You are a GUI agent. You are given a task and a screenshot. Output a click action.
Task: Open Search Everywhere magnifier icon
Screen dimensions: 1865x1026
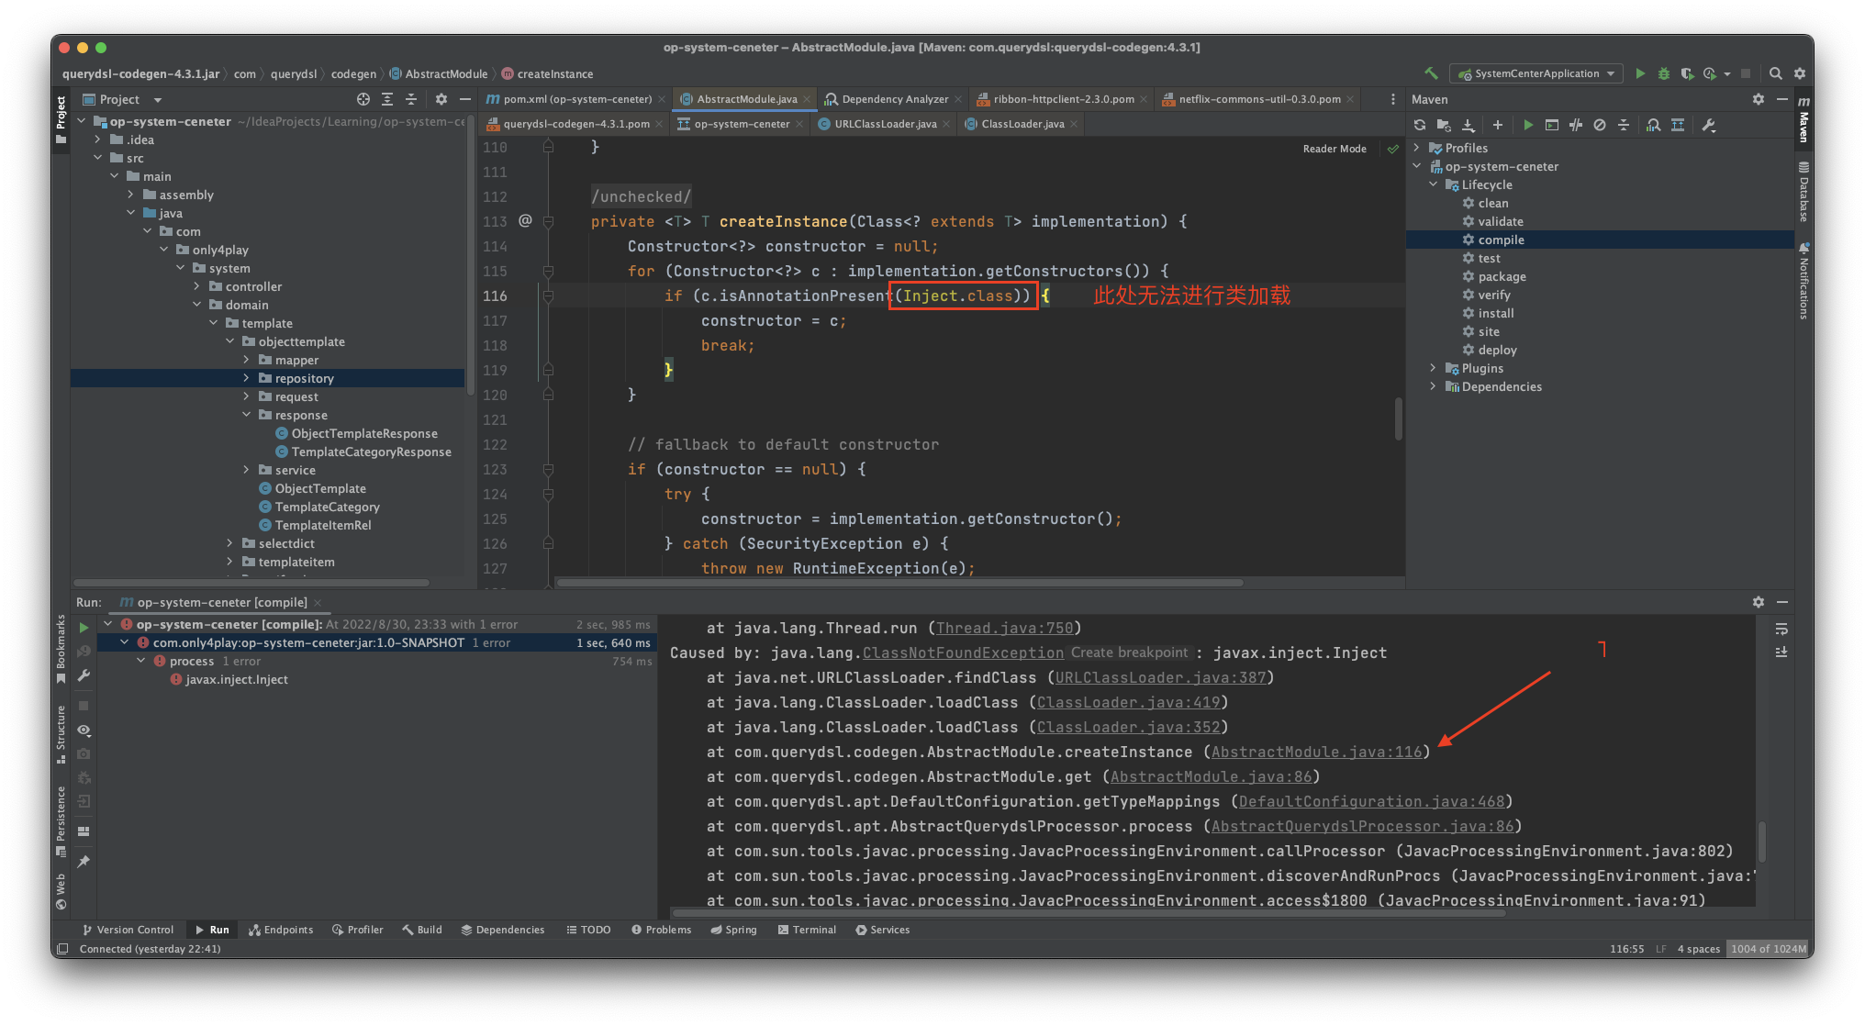click(1776, 73)
